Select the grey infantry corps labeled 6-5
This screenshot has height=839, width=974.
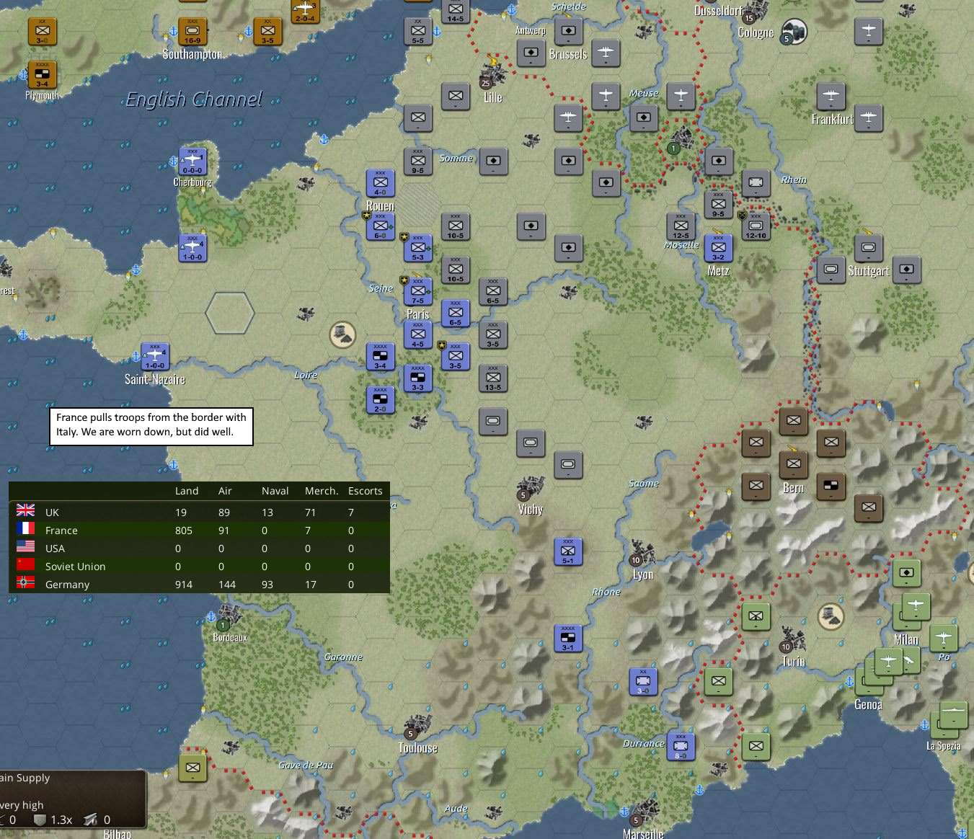pos(493,291)
